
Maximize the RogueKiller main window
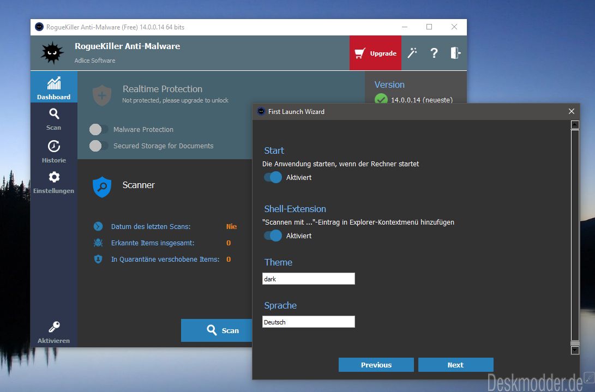[429, 27]
